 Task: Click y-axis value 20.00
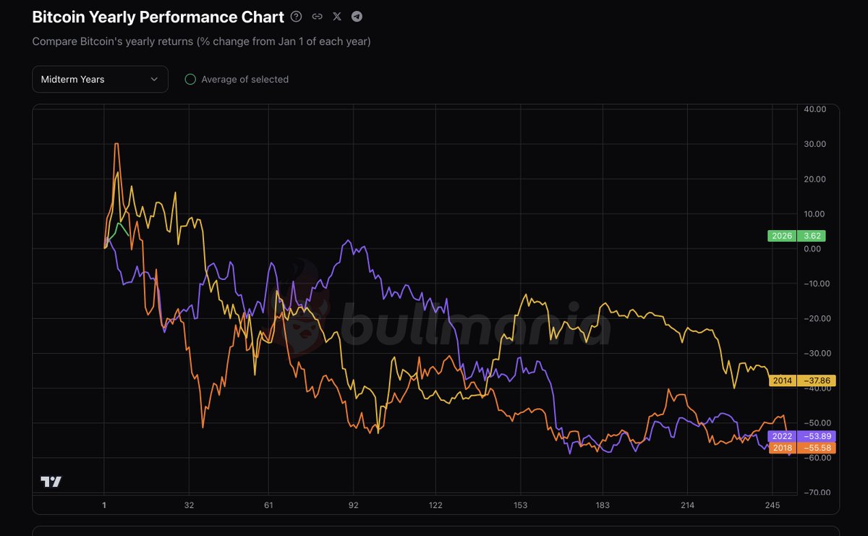814,179
